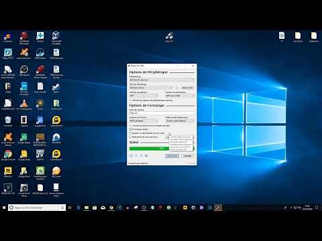Open Schéma de partition dropdown
322x241 pixels.
[x=144, y=96]
